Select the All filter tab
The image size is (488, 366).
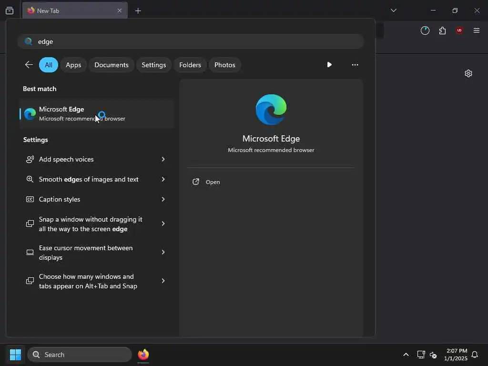[x=49, y=65]
